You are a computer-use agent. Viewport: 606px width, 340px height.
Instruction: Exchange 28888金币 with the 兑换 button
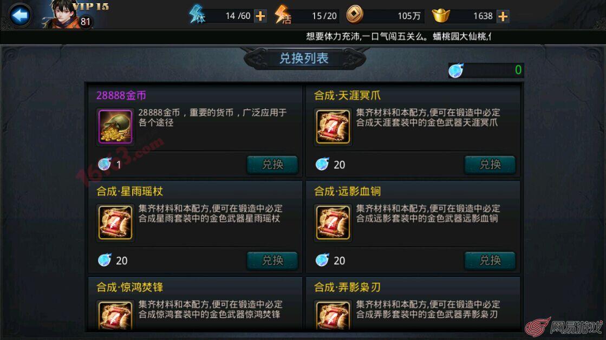pyautogui.click(x=272, y=165)
